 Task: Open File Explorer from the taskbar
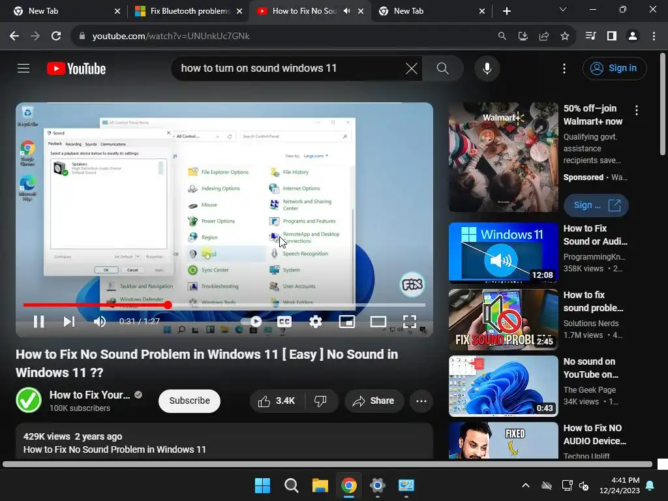(320, 485)
